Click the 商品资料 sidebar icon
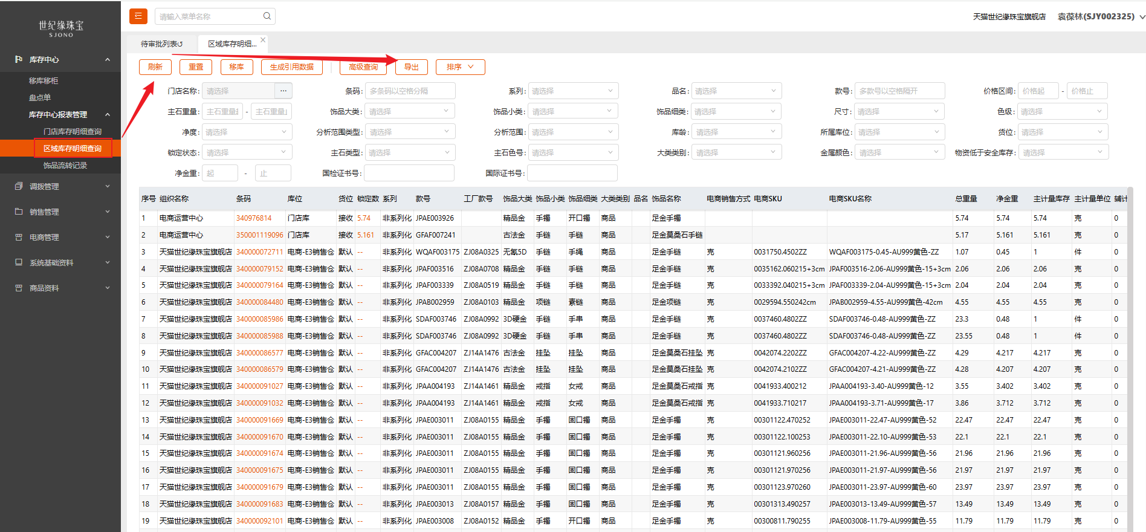 pos(19,288)
